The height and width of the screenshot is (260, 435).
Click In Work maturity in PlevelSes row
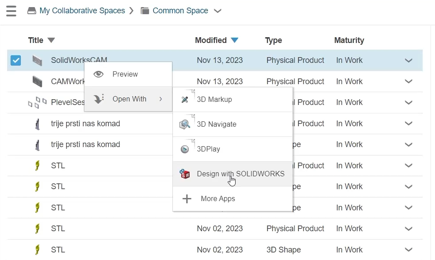click(x=349, y=102)
